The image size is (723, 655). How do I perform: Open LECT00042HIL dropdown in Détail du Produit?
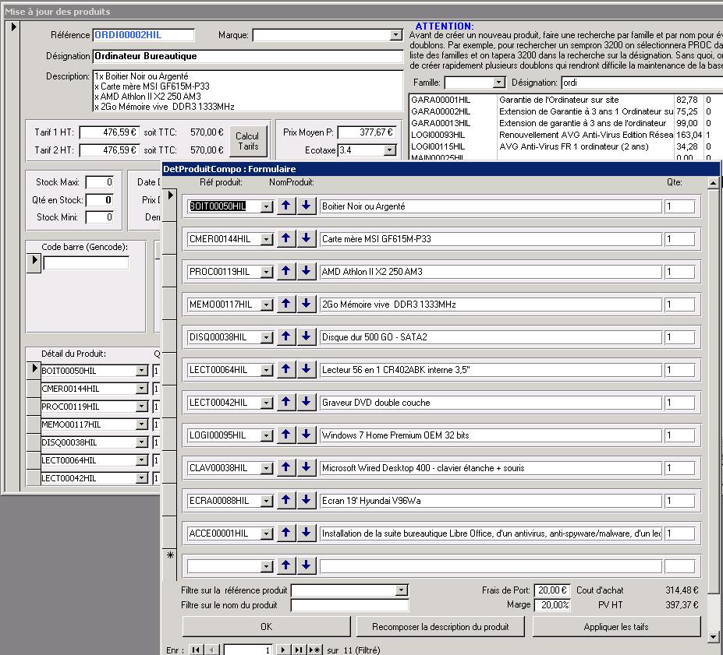(x=141, y=478)
